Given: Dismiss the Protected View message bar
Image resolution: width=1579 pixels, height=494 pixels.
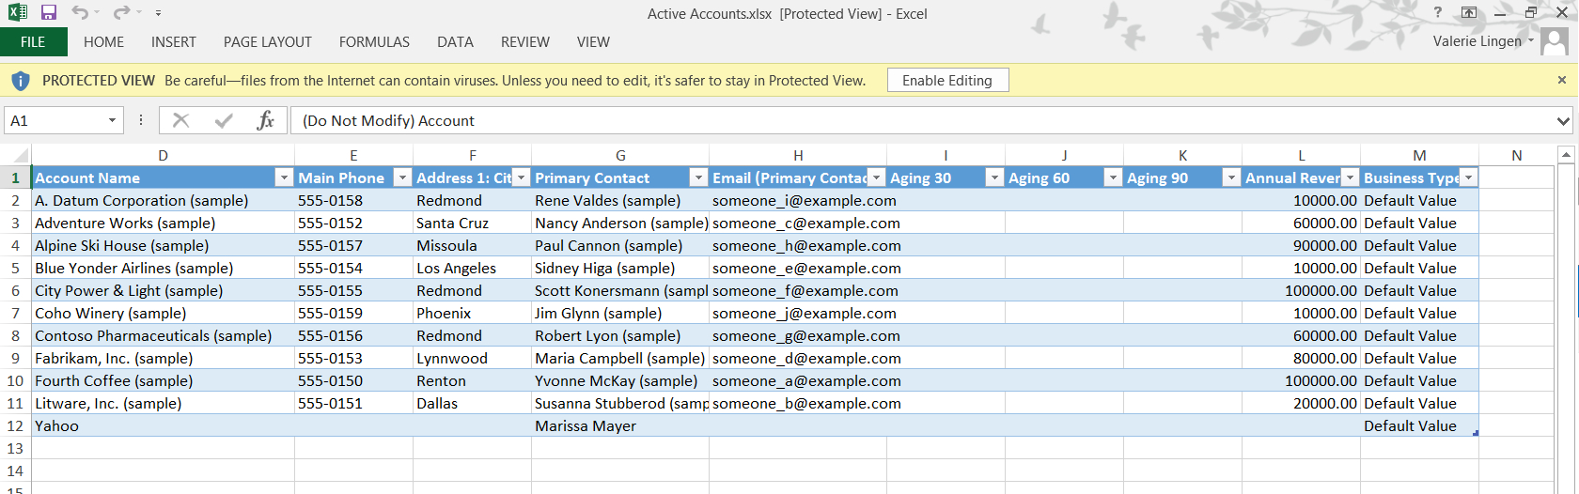Looking at the screenshot, I should (x=1562, y=80).
